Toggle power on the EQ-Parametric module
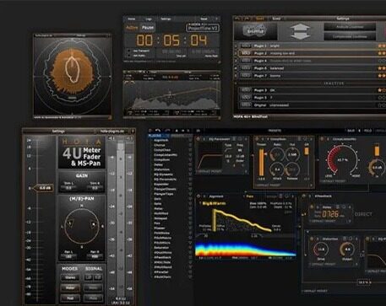 point(198,139)
